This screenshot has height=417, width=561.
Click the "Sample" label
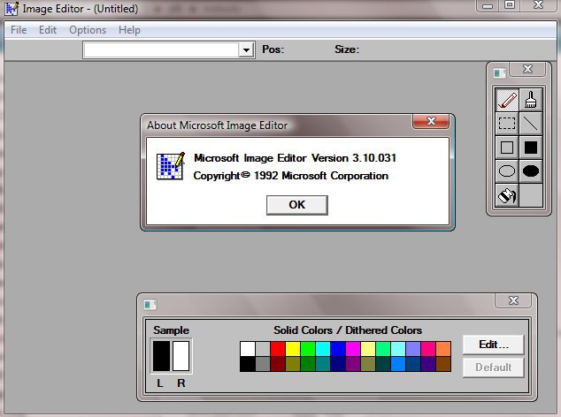(171, 330)
